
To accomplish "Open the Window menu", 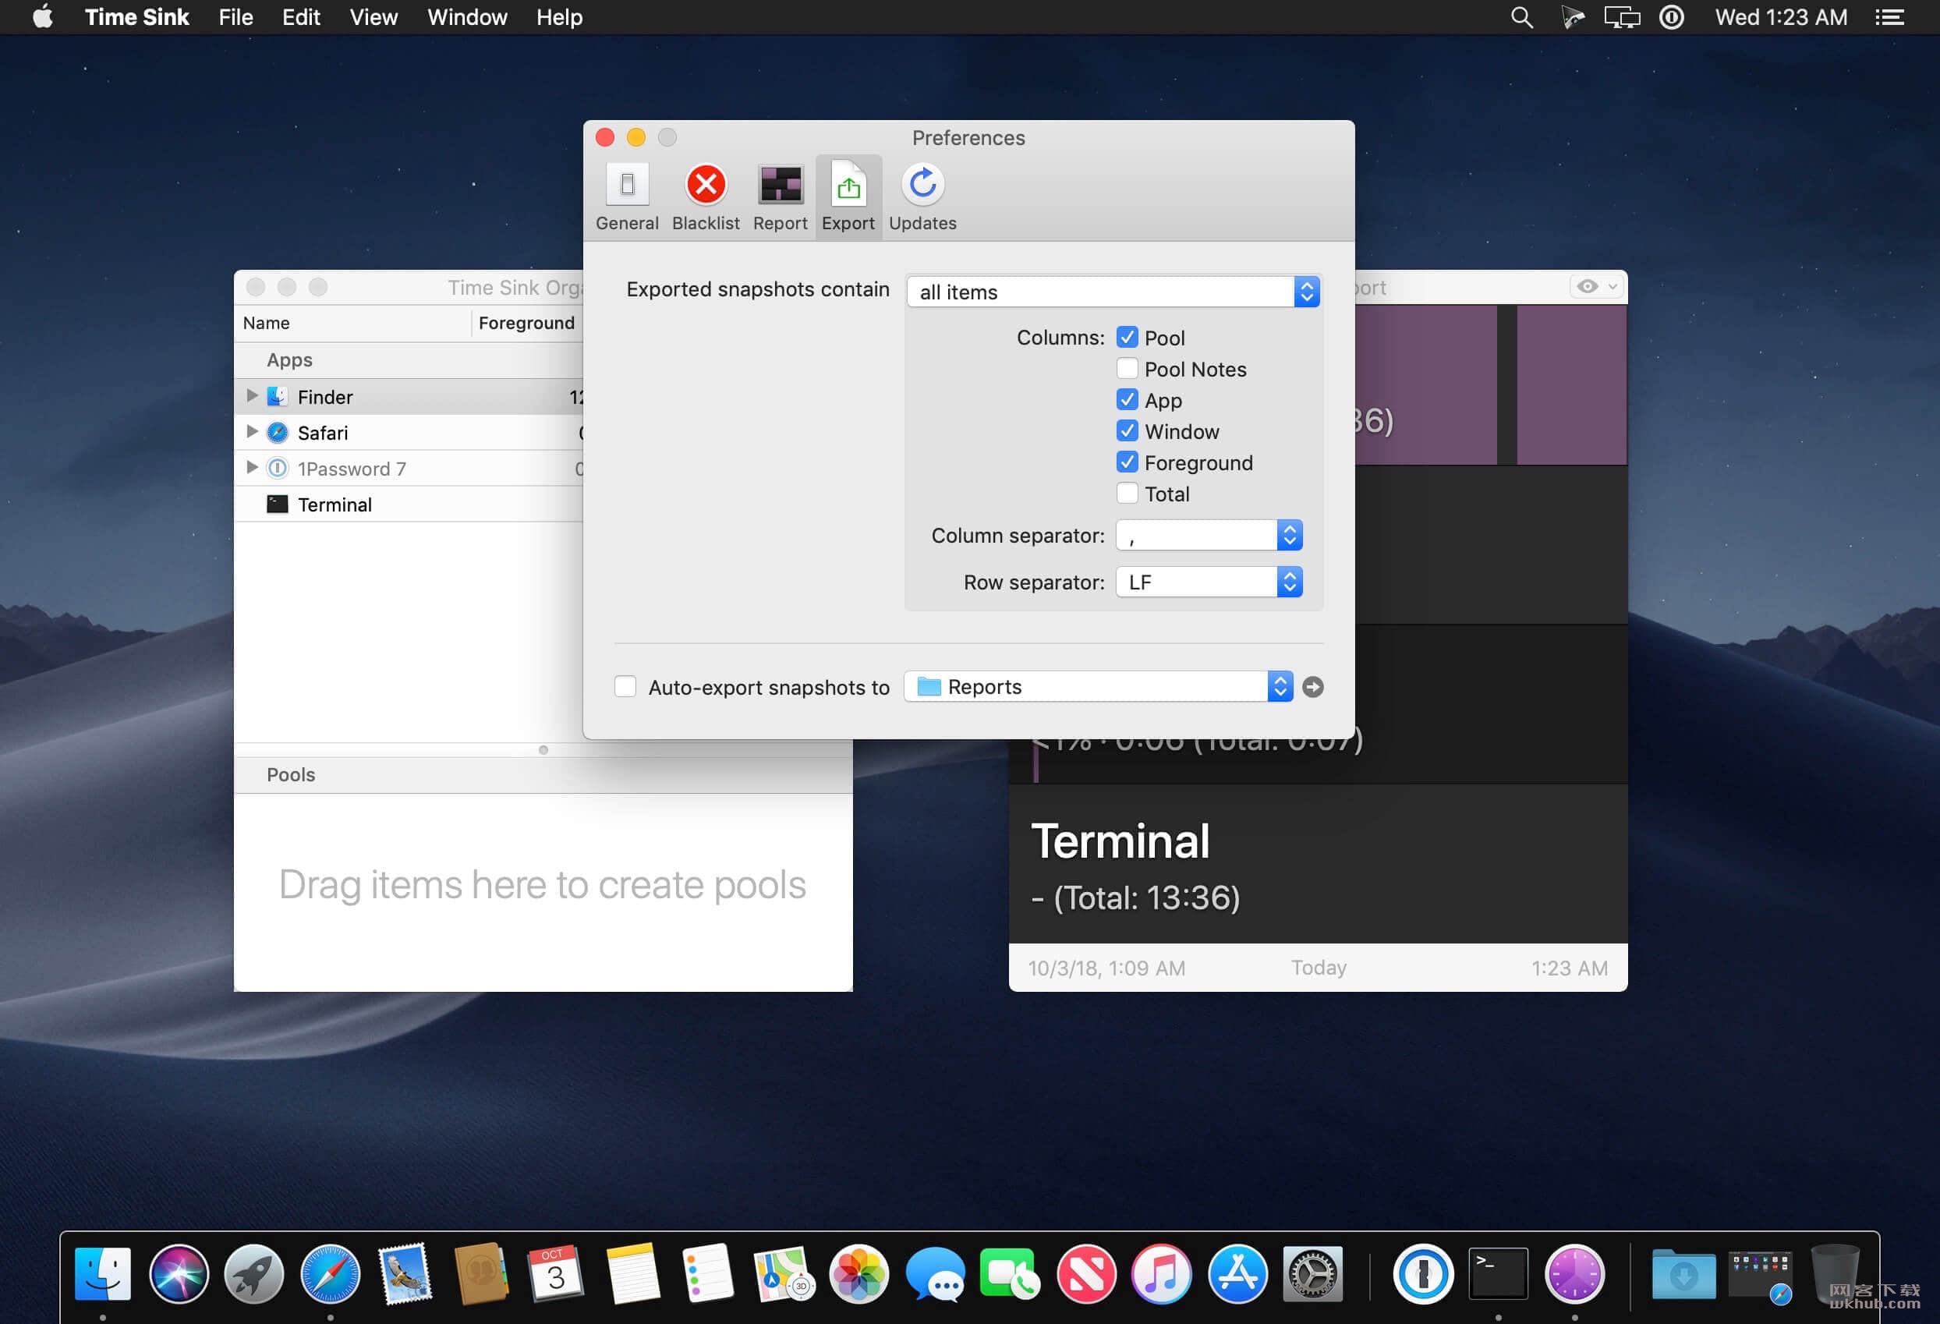I will 466,16.
